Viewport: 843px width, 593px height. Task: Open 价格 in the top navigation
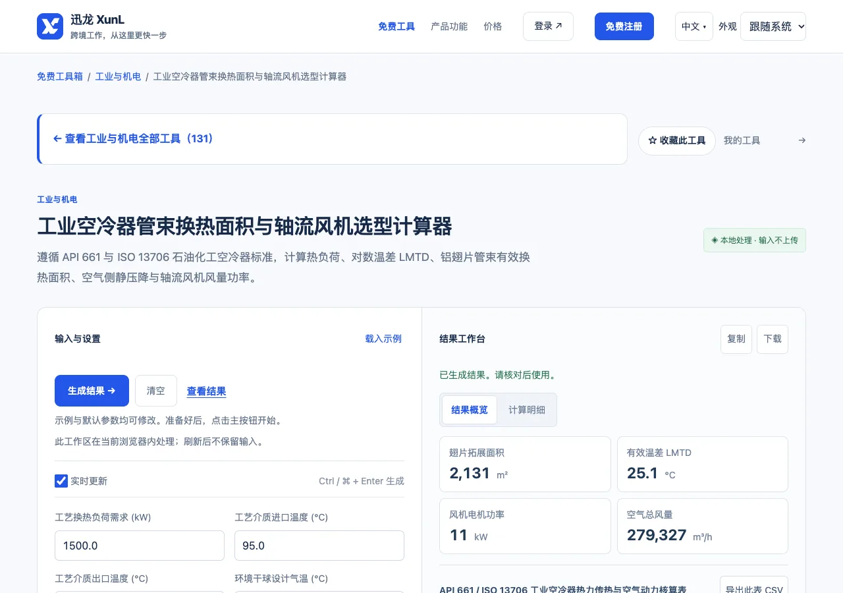point(493,26)
